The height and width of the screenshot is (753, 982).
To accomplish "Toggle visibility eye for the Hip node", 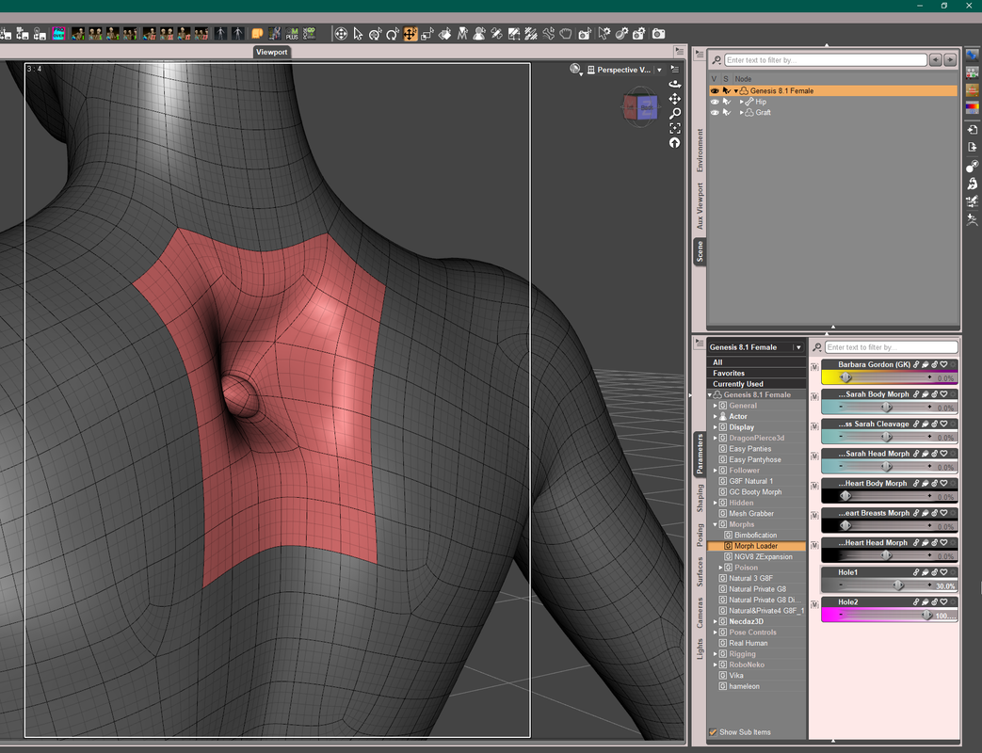I will pyautogui.click(x=715, y=102).
